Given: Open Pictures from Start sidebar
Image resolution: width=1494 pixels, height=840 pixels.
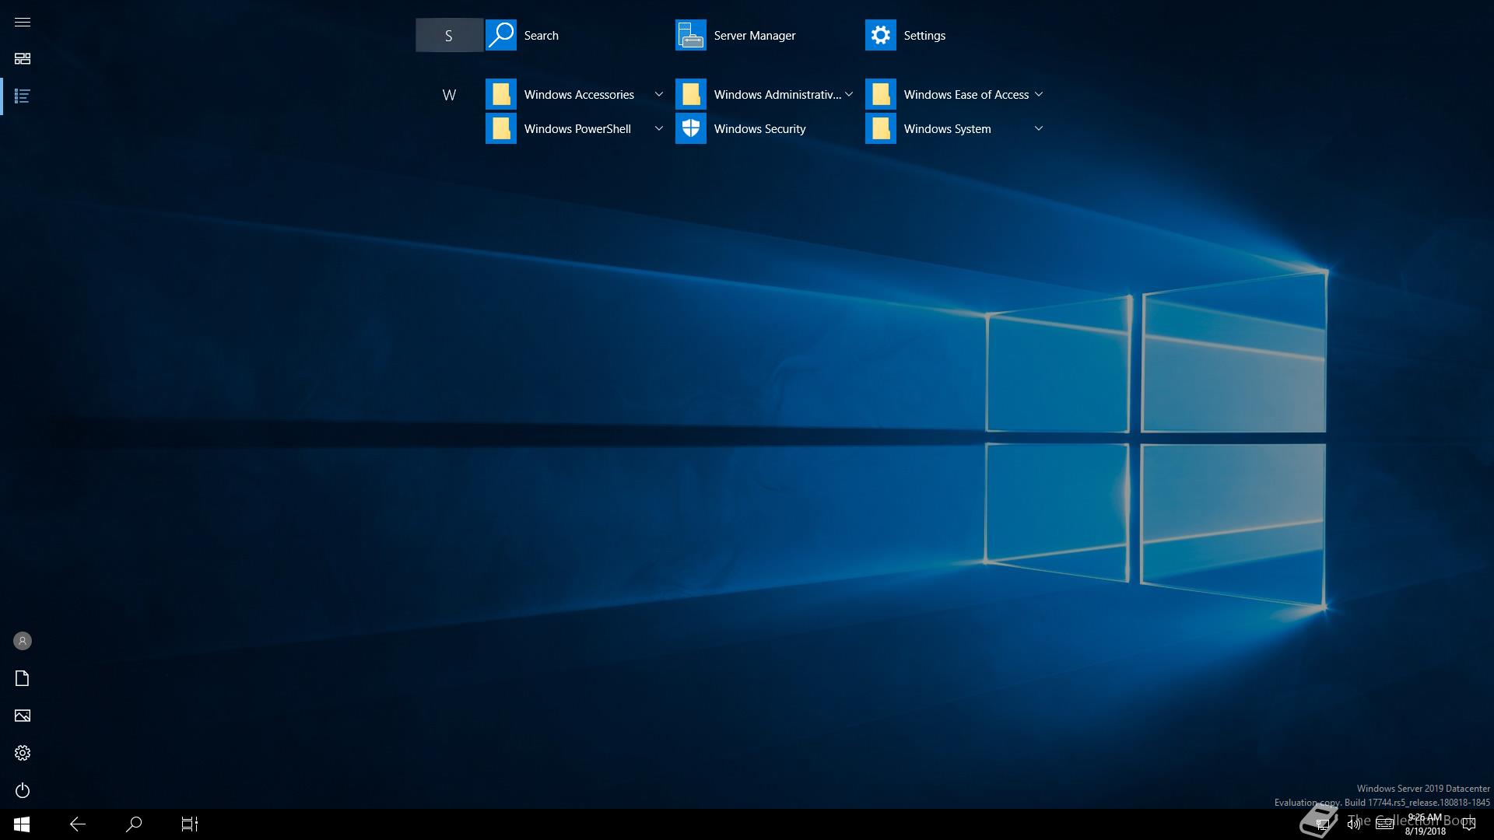Looking at the screenshot, I should pyautogui.click(x=23, y=716).
